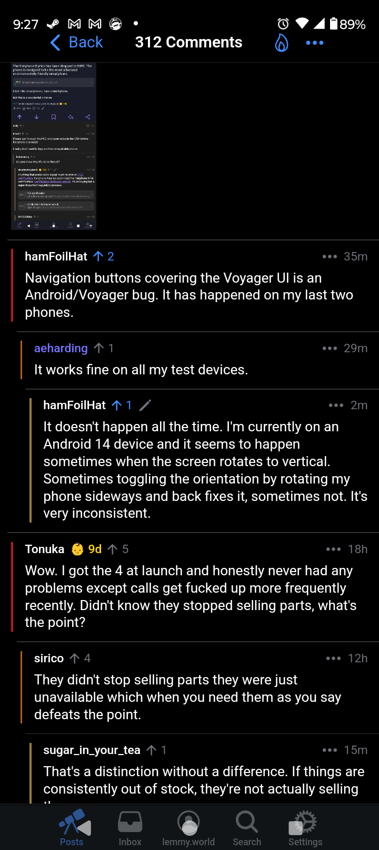Switch to the Posts tab
Screen dimensions: 379x850
click(x=72, y=828)
